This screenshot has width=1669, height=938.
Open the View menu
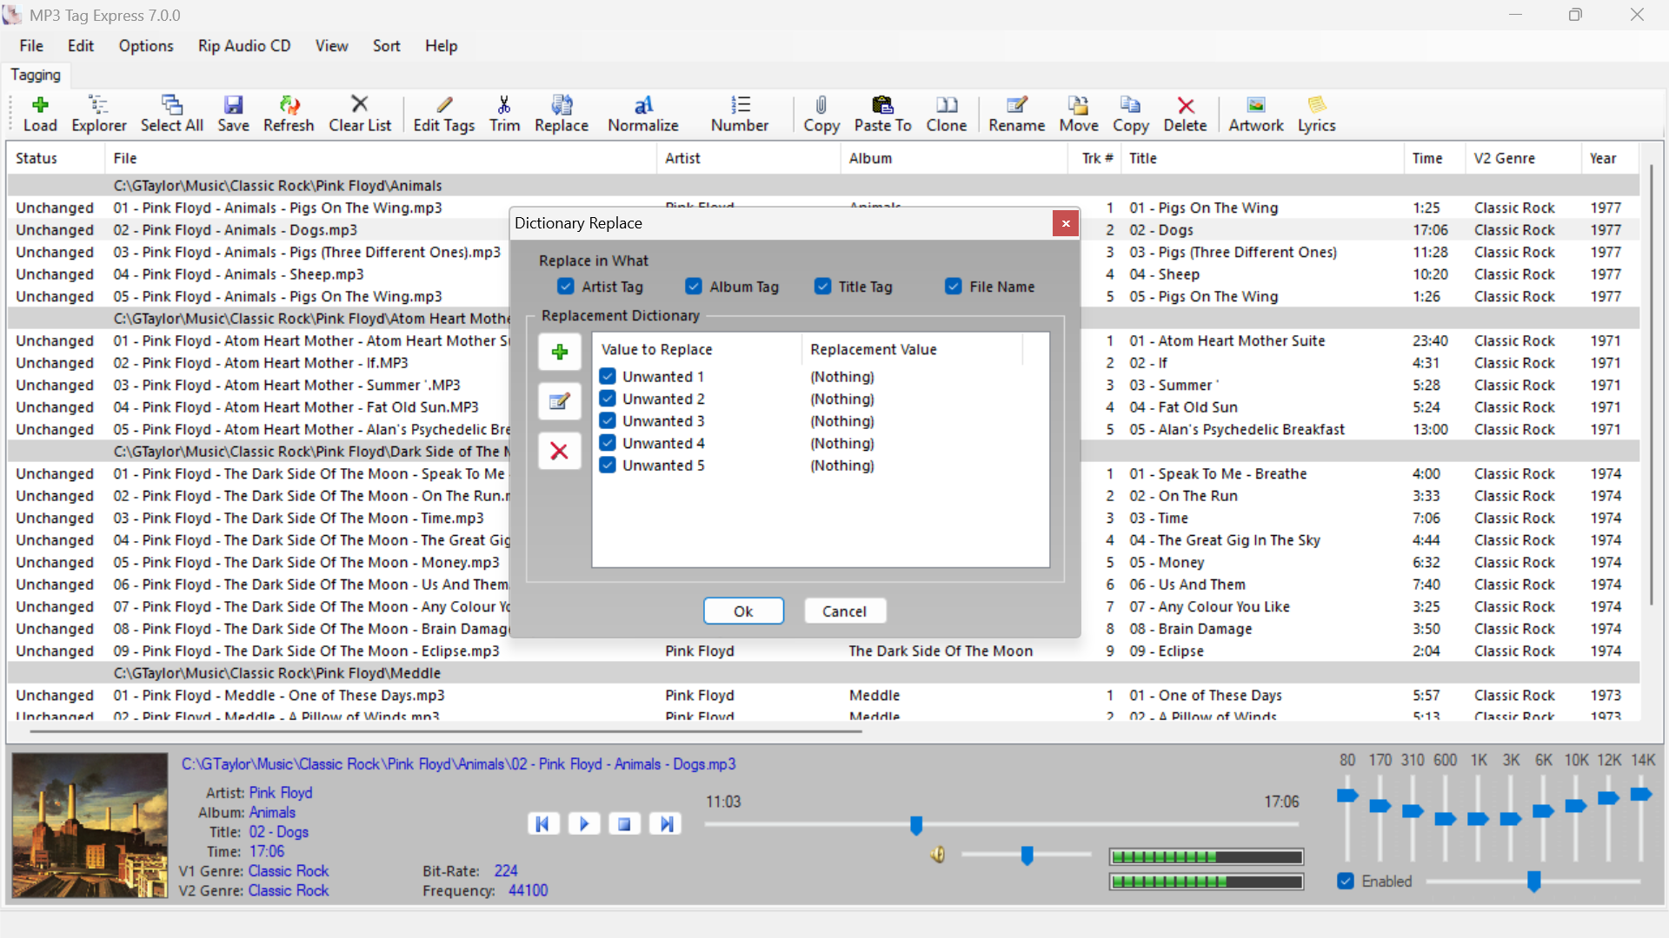(x=331, y=46)
